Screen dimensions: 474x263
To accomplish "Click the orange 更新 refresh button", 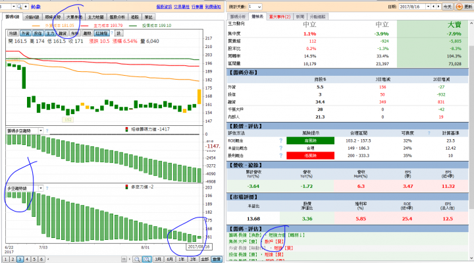I will pyautogui.click(x=464, y=7).
